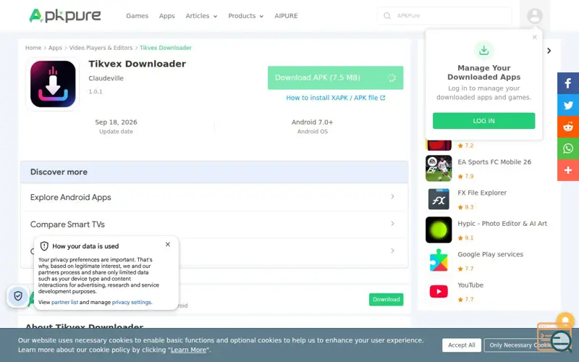Click Download APK (7.5 MB) button
The height and width of the screenshot is (362, 579).
[x=335, y=77]
